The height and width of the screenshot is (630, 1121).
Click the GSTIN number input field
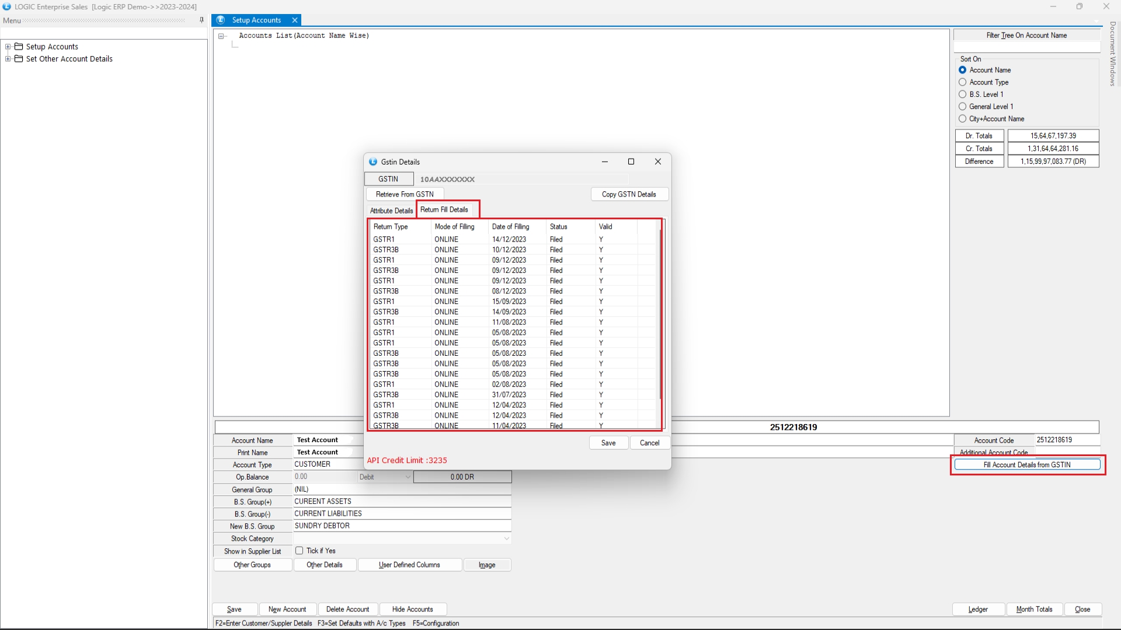pyautogui.click(x=523, y=179)
